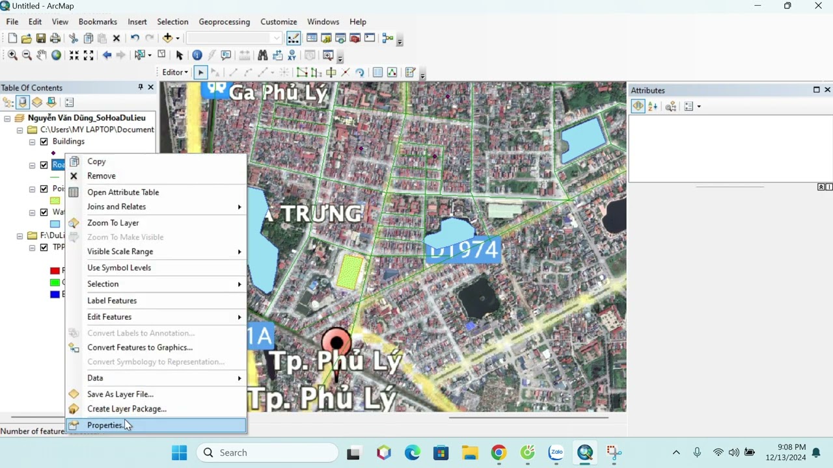Select the List By Visibility icon
Image resolution: width=833 pixels, height=468 pixels.
click(37, 102)
